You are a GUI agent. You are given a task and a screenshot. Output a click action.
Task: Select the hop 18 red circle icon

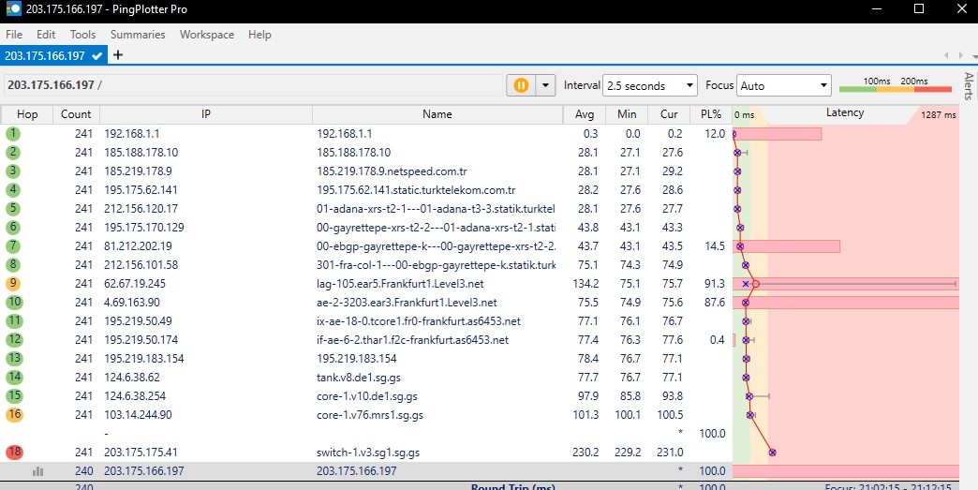(x=14, y=453)
